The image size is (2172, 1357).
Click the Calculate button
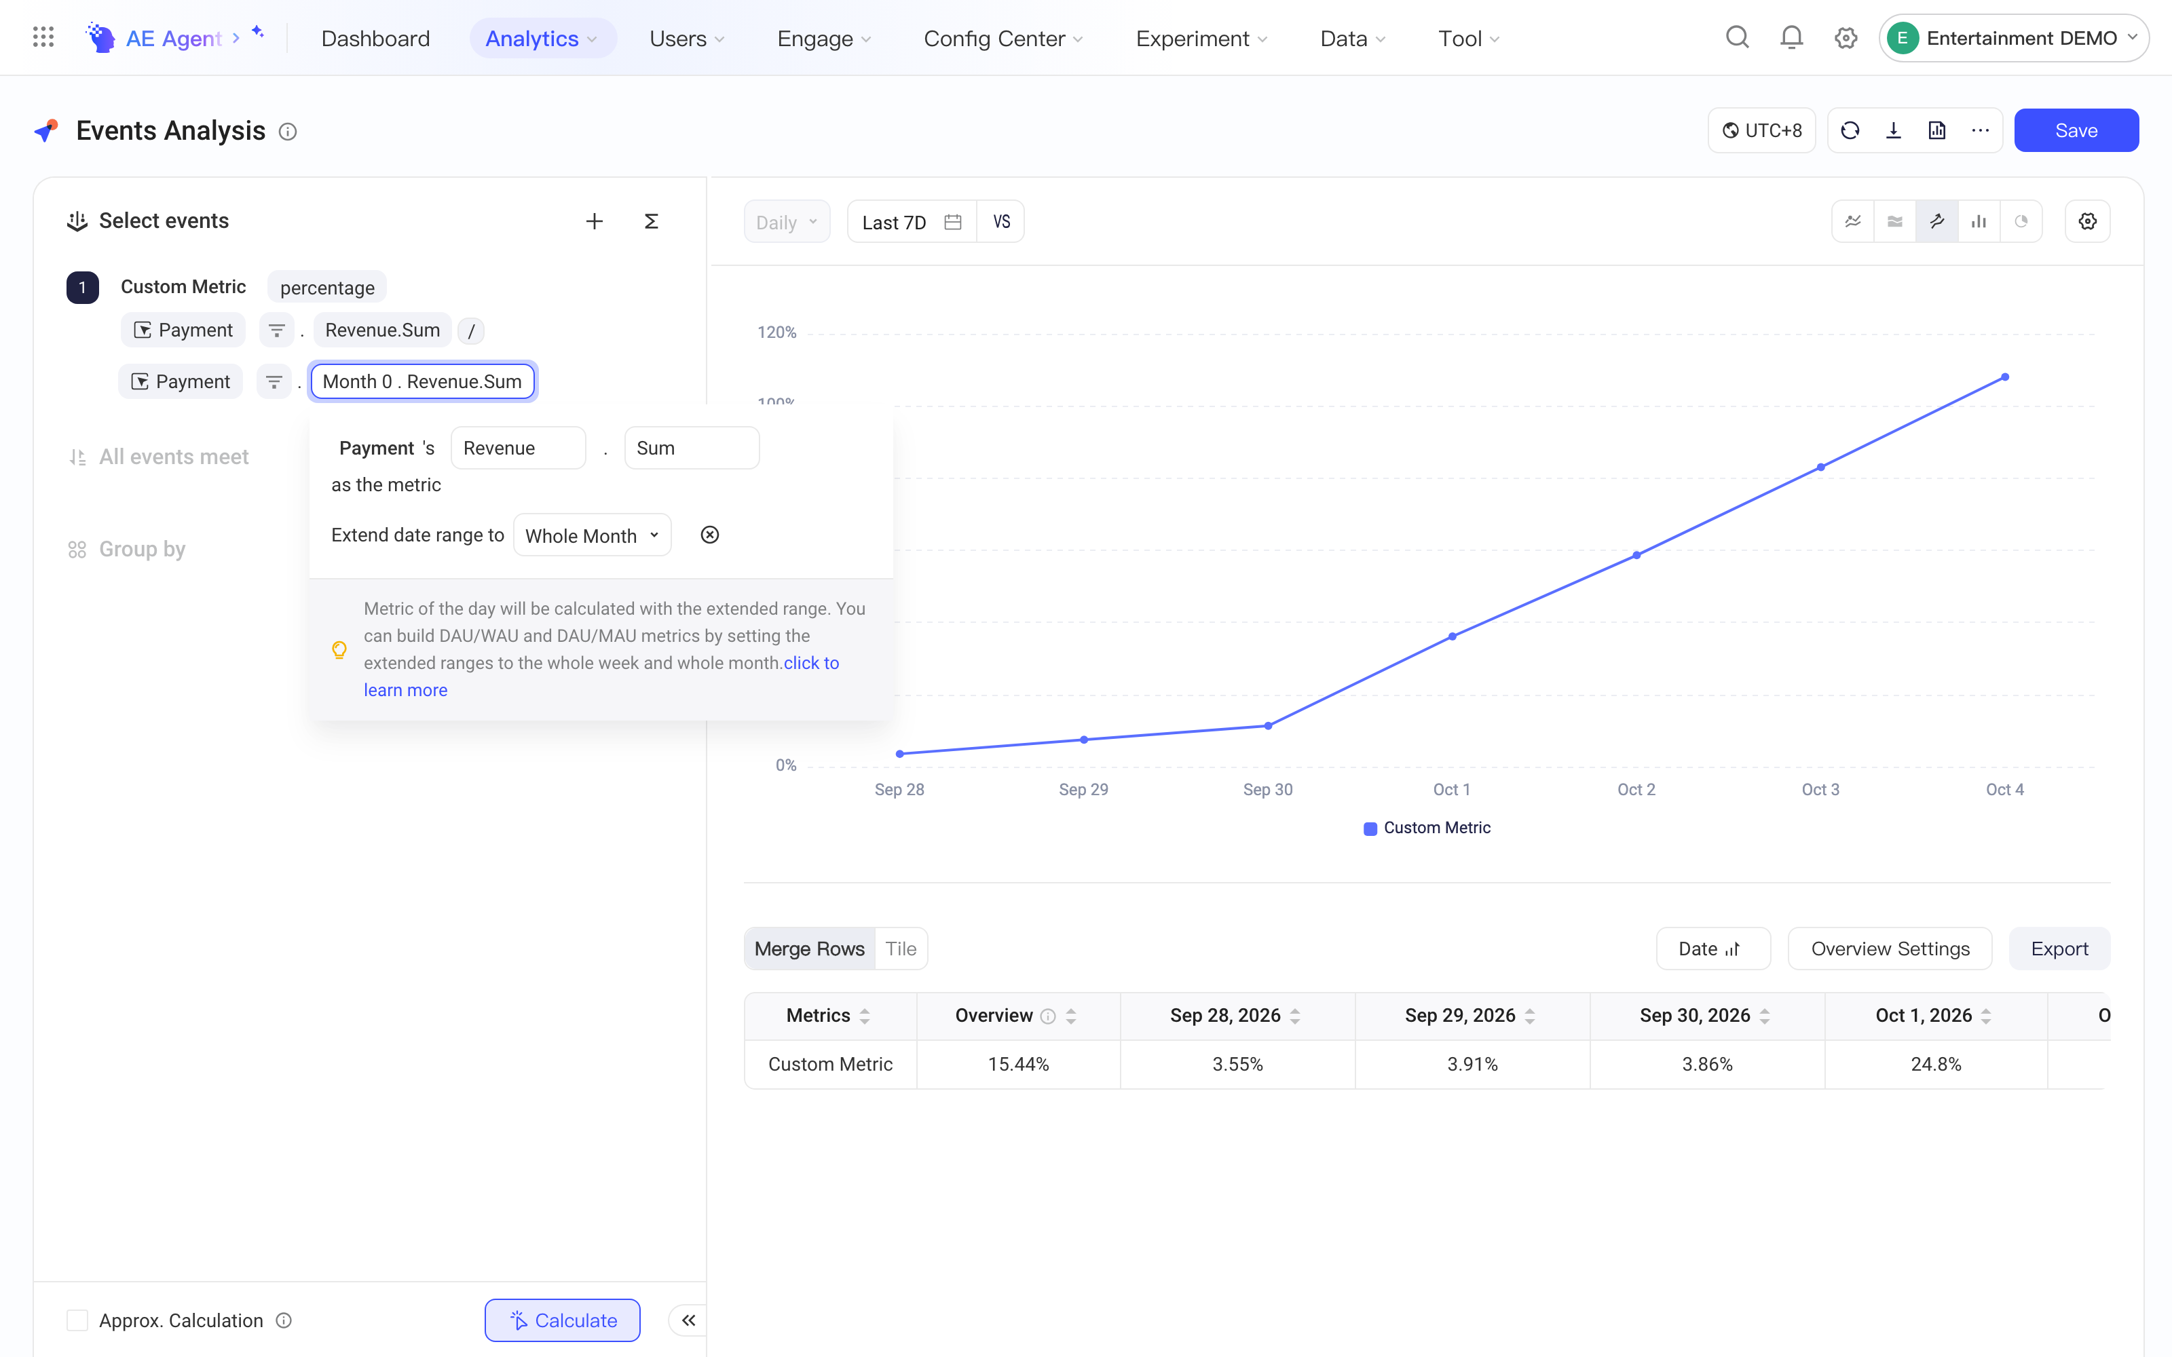[563, 1320]
